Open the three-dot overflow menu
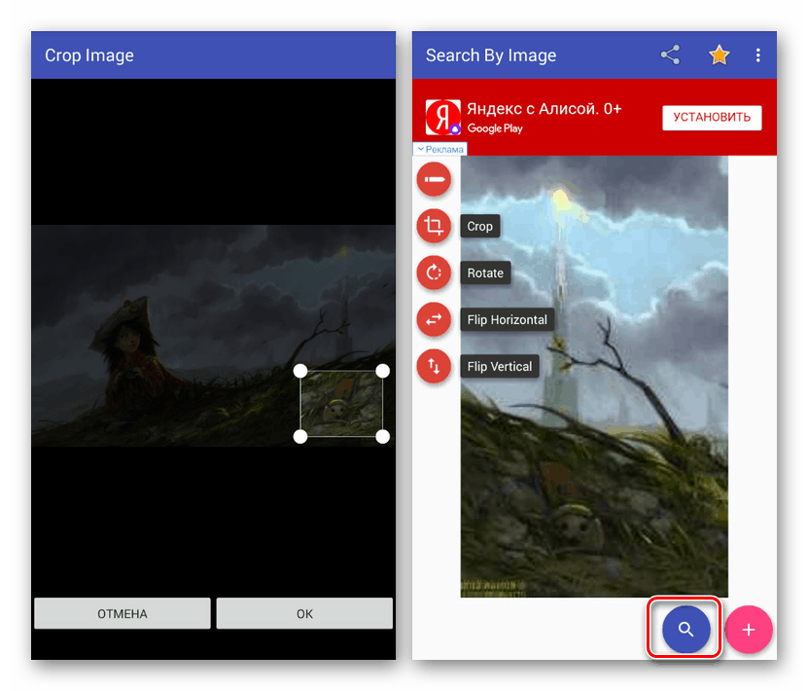Viewport: 808px width, 691px height. click(757, 55)
